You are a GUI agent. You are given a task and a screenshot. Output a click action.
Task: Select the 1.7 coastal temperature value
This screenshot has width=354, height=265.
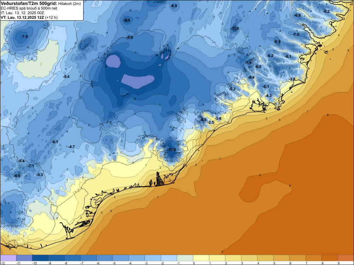coord(278,104)
